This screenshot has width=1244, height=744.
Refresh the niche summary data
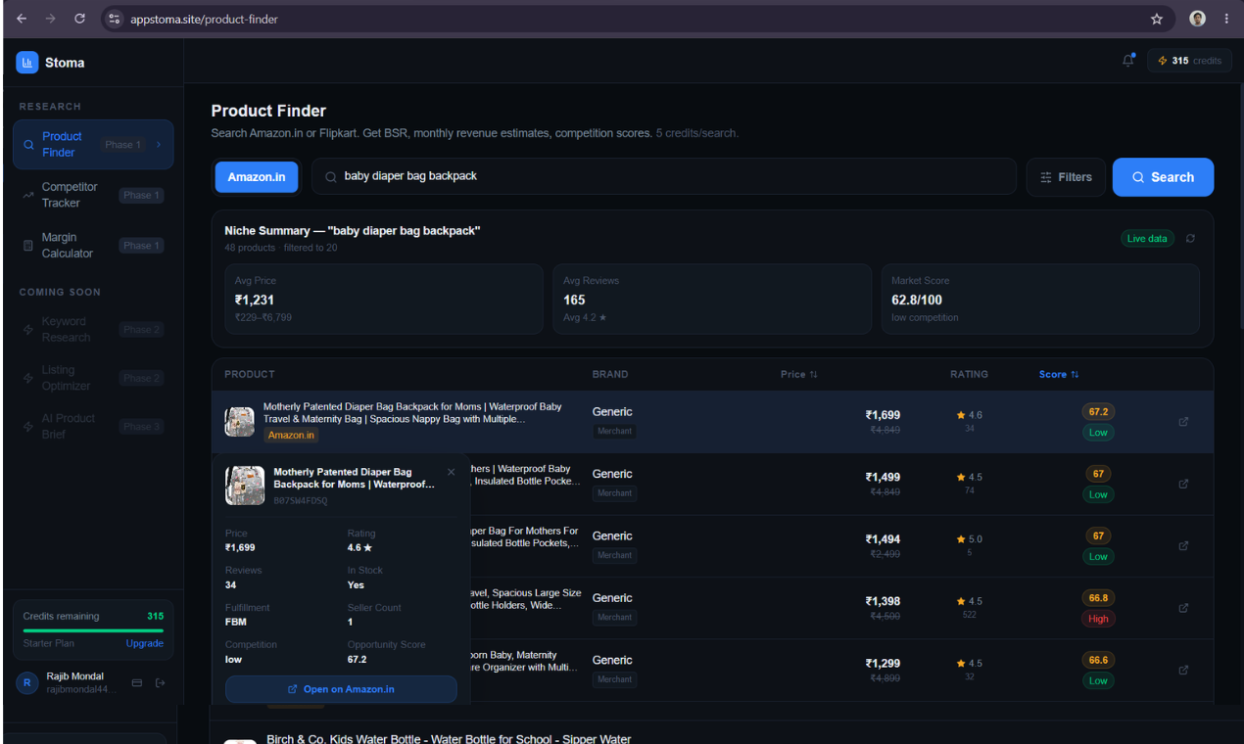(x=1190, y=238)
